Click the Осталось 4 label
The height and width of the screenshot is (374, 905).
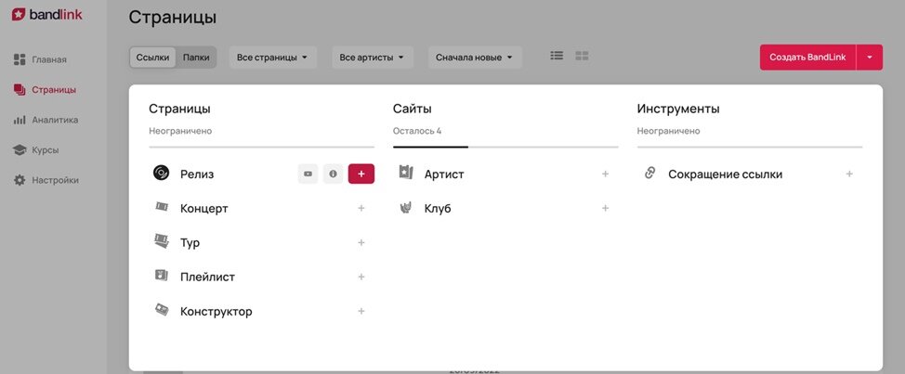coord(416,131)
